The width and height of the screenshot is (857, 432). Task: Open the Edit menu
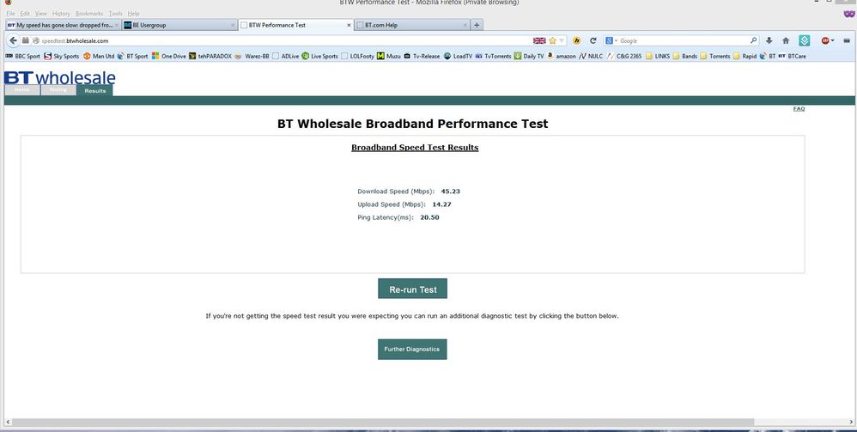point(25,13)
